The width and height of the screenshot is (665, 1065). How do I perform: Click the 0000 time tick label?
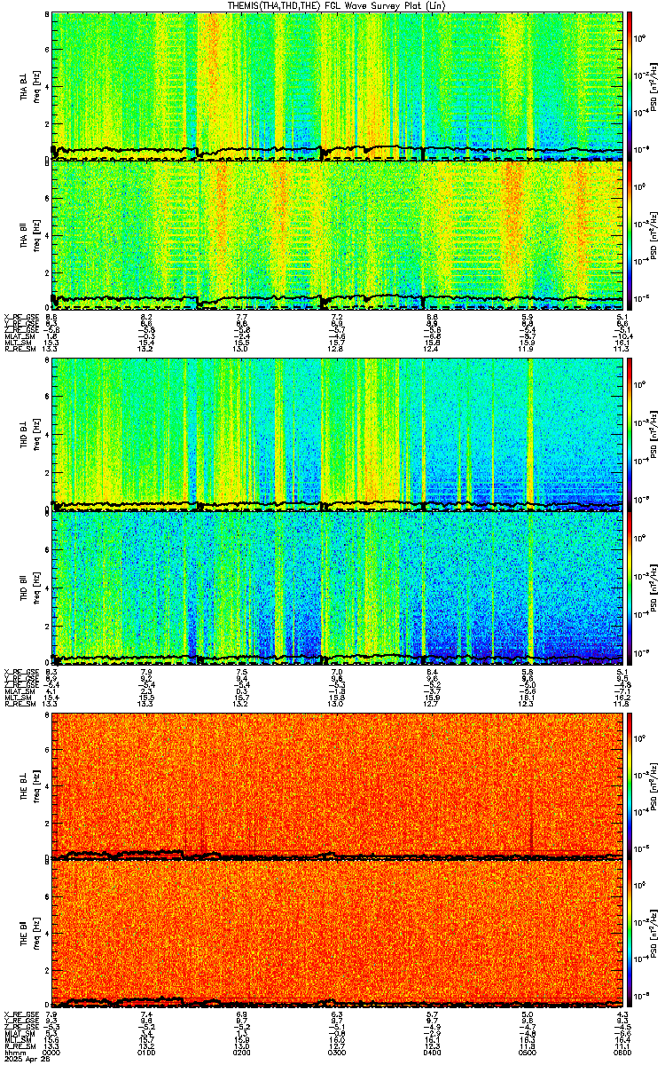52,1053
